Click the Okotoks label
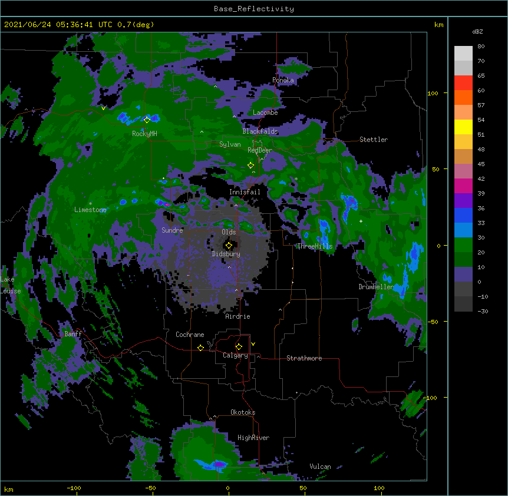Image resolution: width=508 pixels, height=496 pixels. point(243,412)
